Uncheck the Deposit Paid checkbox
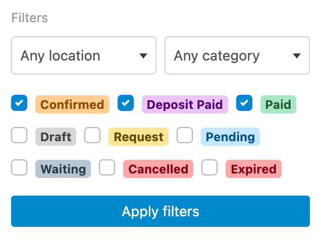321x240 pixels. point(126,103)
